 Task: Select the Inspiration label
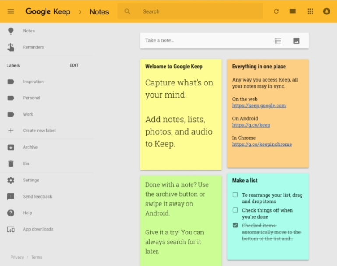point(33,82)
